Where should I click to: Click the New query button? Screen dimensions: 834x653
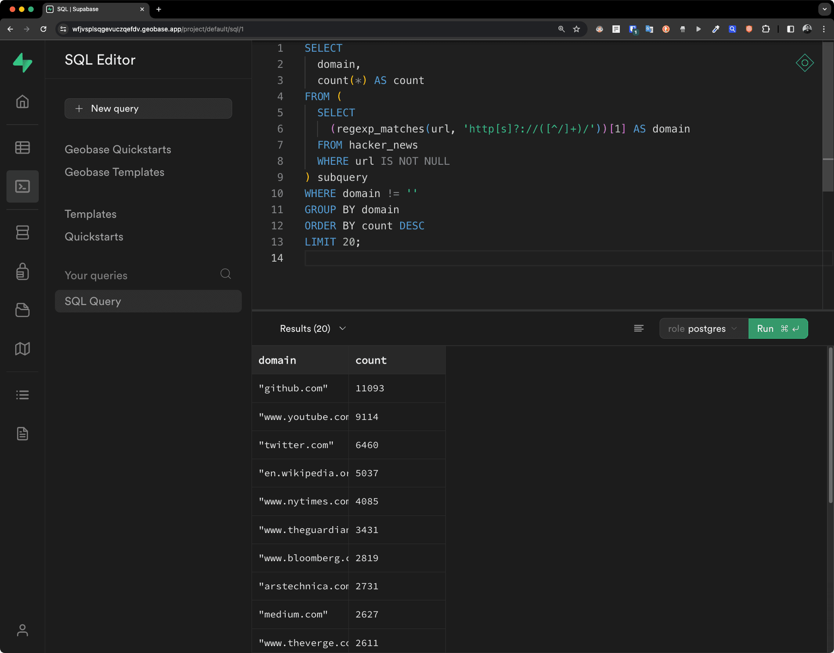(148, 108)
